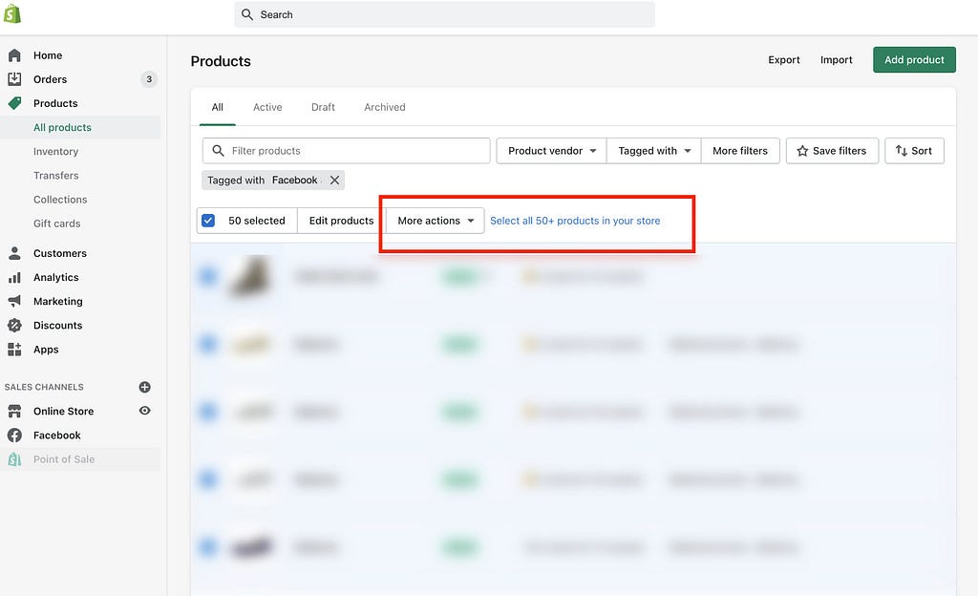Open the Shopify logo home icon
978x596 pixels.
[x=12, y=13]
